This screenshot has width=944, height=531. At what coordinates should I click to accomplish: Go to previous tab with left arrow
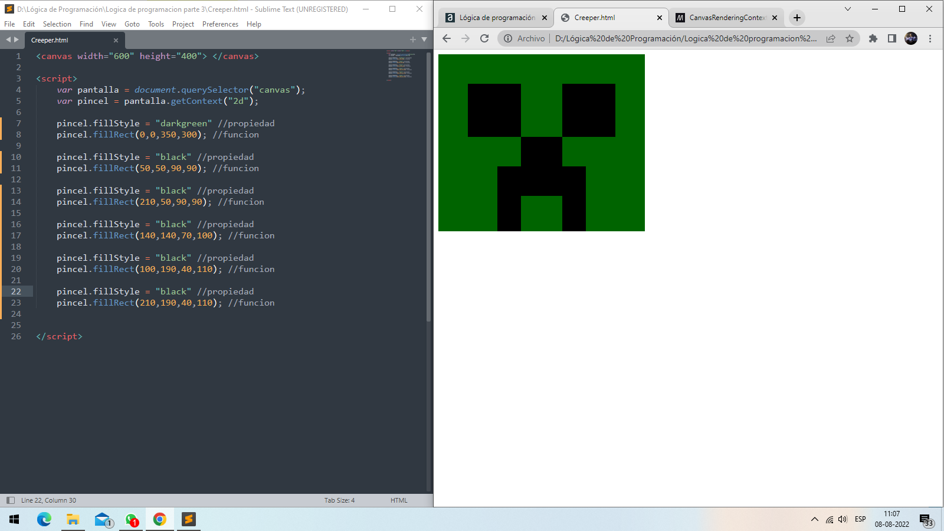[x=8, y=40]
